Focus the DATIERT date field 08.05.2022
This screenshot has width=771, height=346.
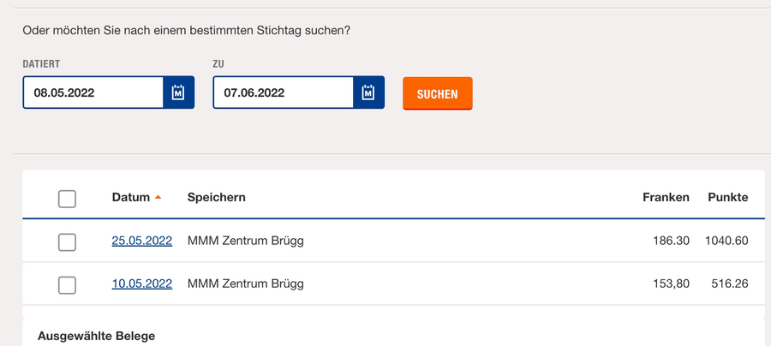pos(93,92)
